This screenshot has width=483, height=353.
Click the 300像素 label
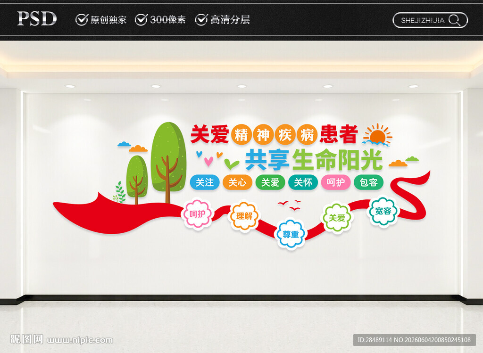(168, 20)
